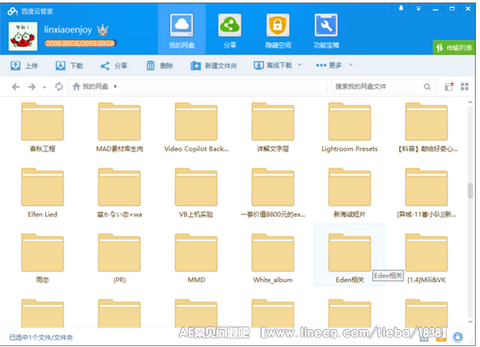Viewport: 480px width, 347px height.
Task: Expand the 更多 dropdown arrow
Action: [x=351, y=65]
